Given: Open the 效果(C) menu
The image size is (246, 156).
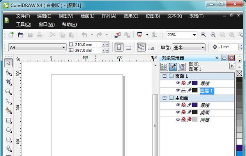Looking at the screenshot, I should coord(131,16).
